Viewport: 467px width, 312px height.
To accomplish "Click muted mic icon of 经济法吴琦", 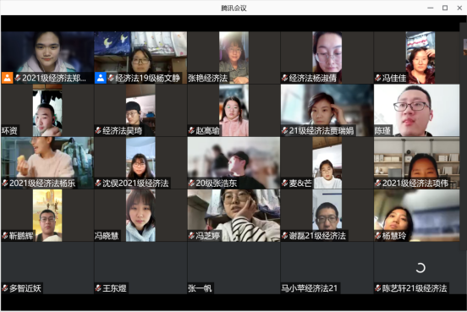I will click(x=98, y=130).
